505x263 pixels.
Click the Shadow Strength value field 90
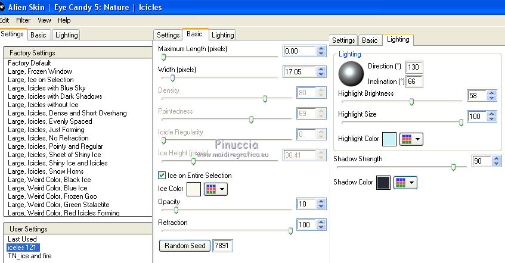(x=482, y=161)
